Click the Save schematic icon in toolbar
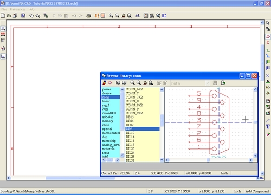Screen dimensions: 271x195 pos(23,16)
